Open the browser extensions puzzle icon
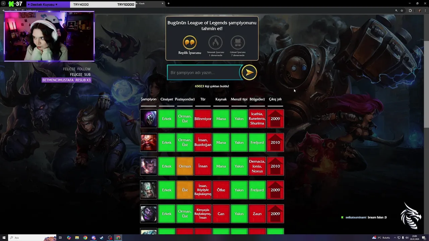 [410, 10]
